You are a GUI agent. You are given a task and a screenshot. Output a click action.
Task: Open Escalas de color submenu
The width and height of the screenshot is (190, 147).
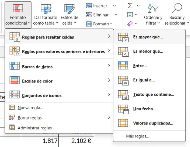[x=59, y=80]
